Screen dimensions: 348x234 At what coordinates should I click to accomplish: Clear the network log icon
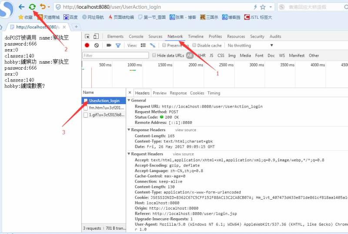(x=97, y=45)
